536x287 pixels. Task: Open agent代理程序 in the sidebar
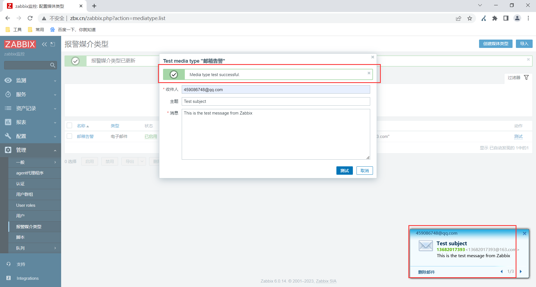(x=35, y=173)
